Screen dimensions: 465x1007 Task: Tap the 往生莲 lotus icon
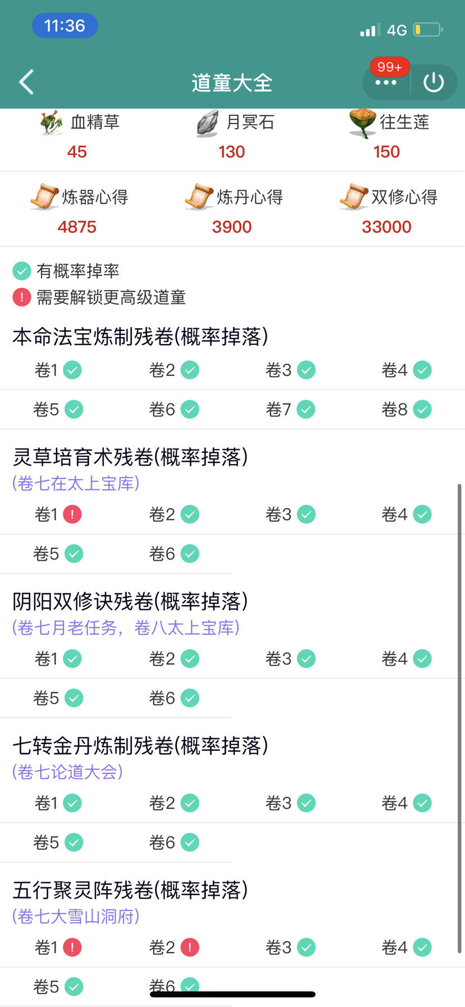[x=362, y=123]
